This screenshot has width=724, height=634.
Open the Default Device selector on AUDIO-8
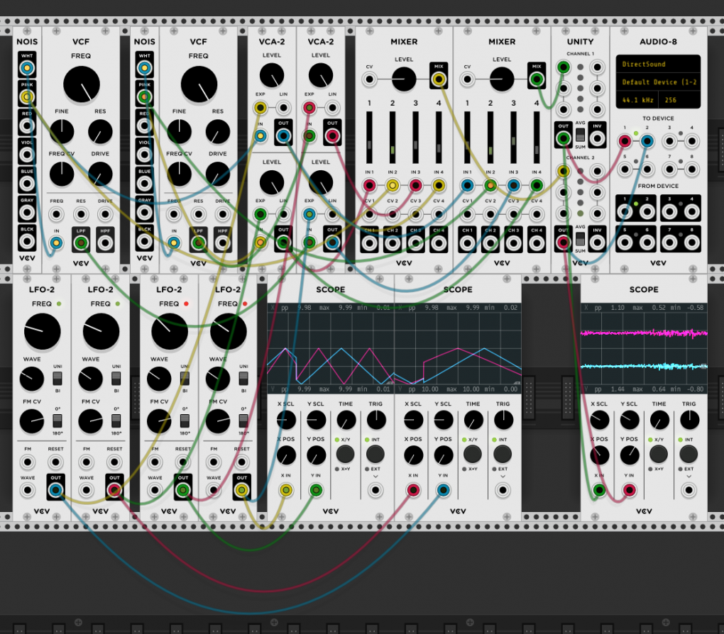[659, 82]
